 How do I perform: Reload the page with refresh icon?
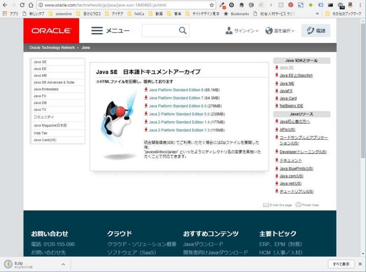coord(22,5)
